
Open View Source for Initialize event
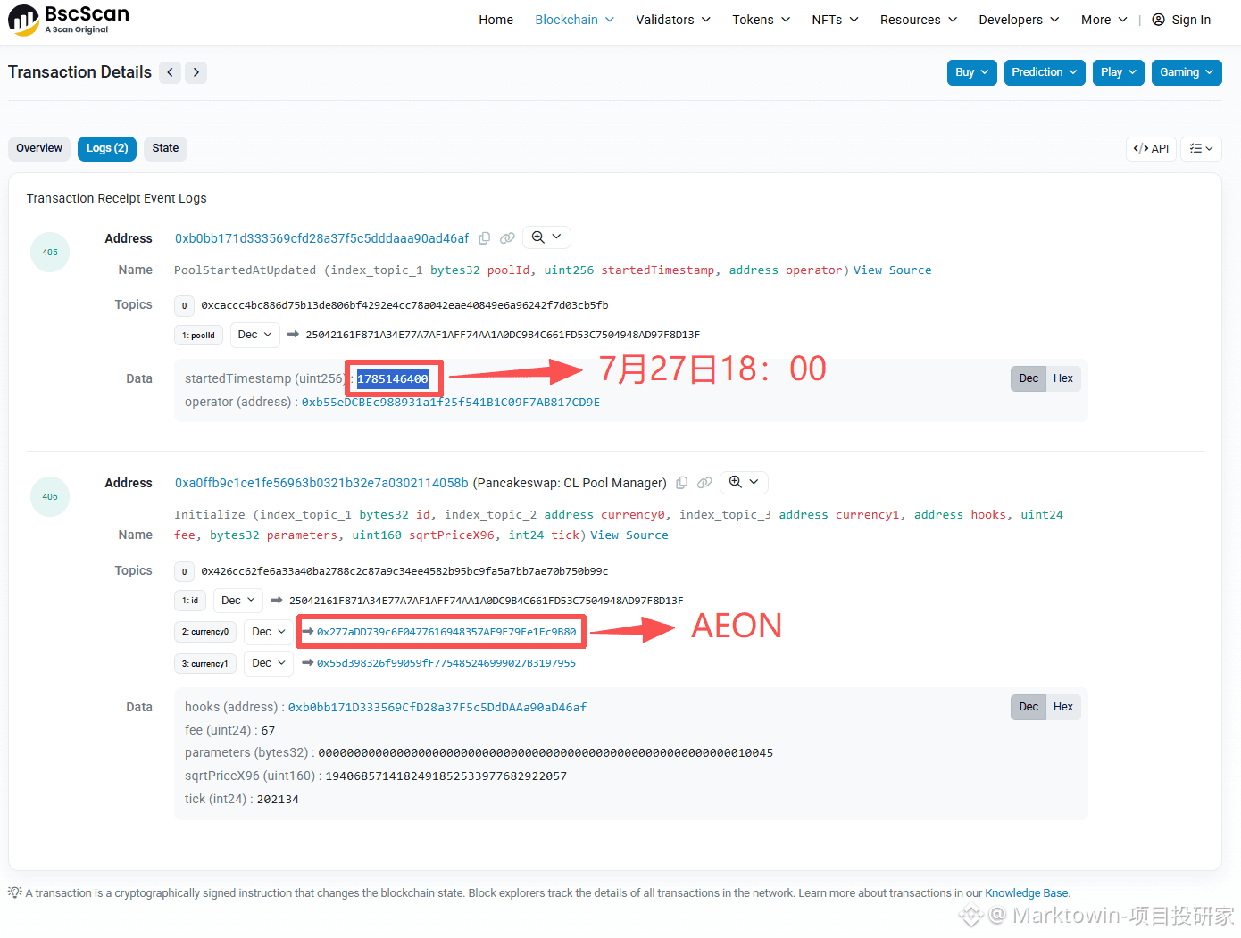point(629,535)
